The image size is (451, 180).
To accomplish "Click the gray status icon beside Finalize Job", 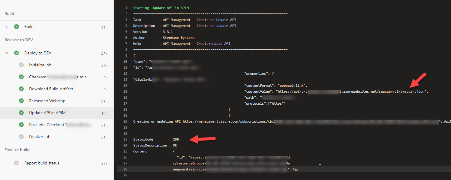I will pyautogui.click(x=21, y=137).
